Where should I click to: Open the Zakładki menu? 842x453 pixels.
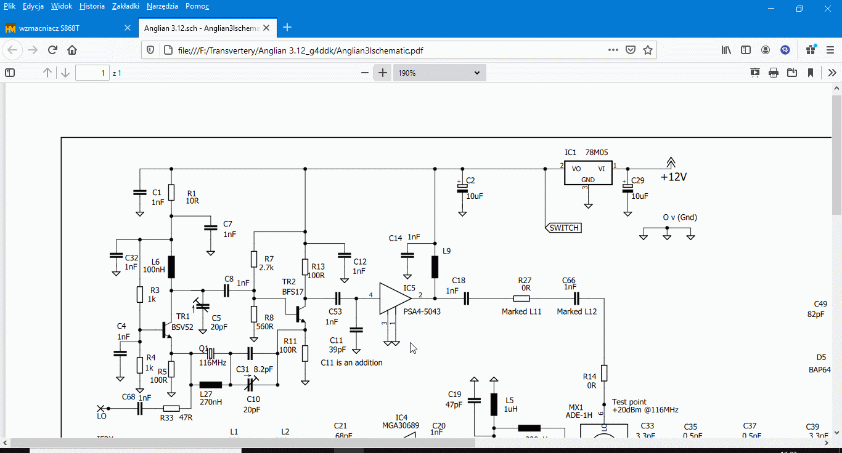pos(125,6)
